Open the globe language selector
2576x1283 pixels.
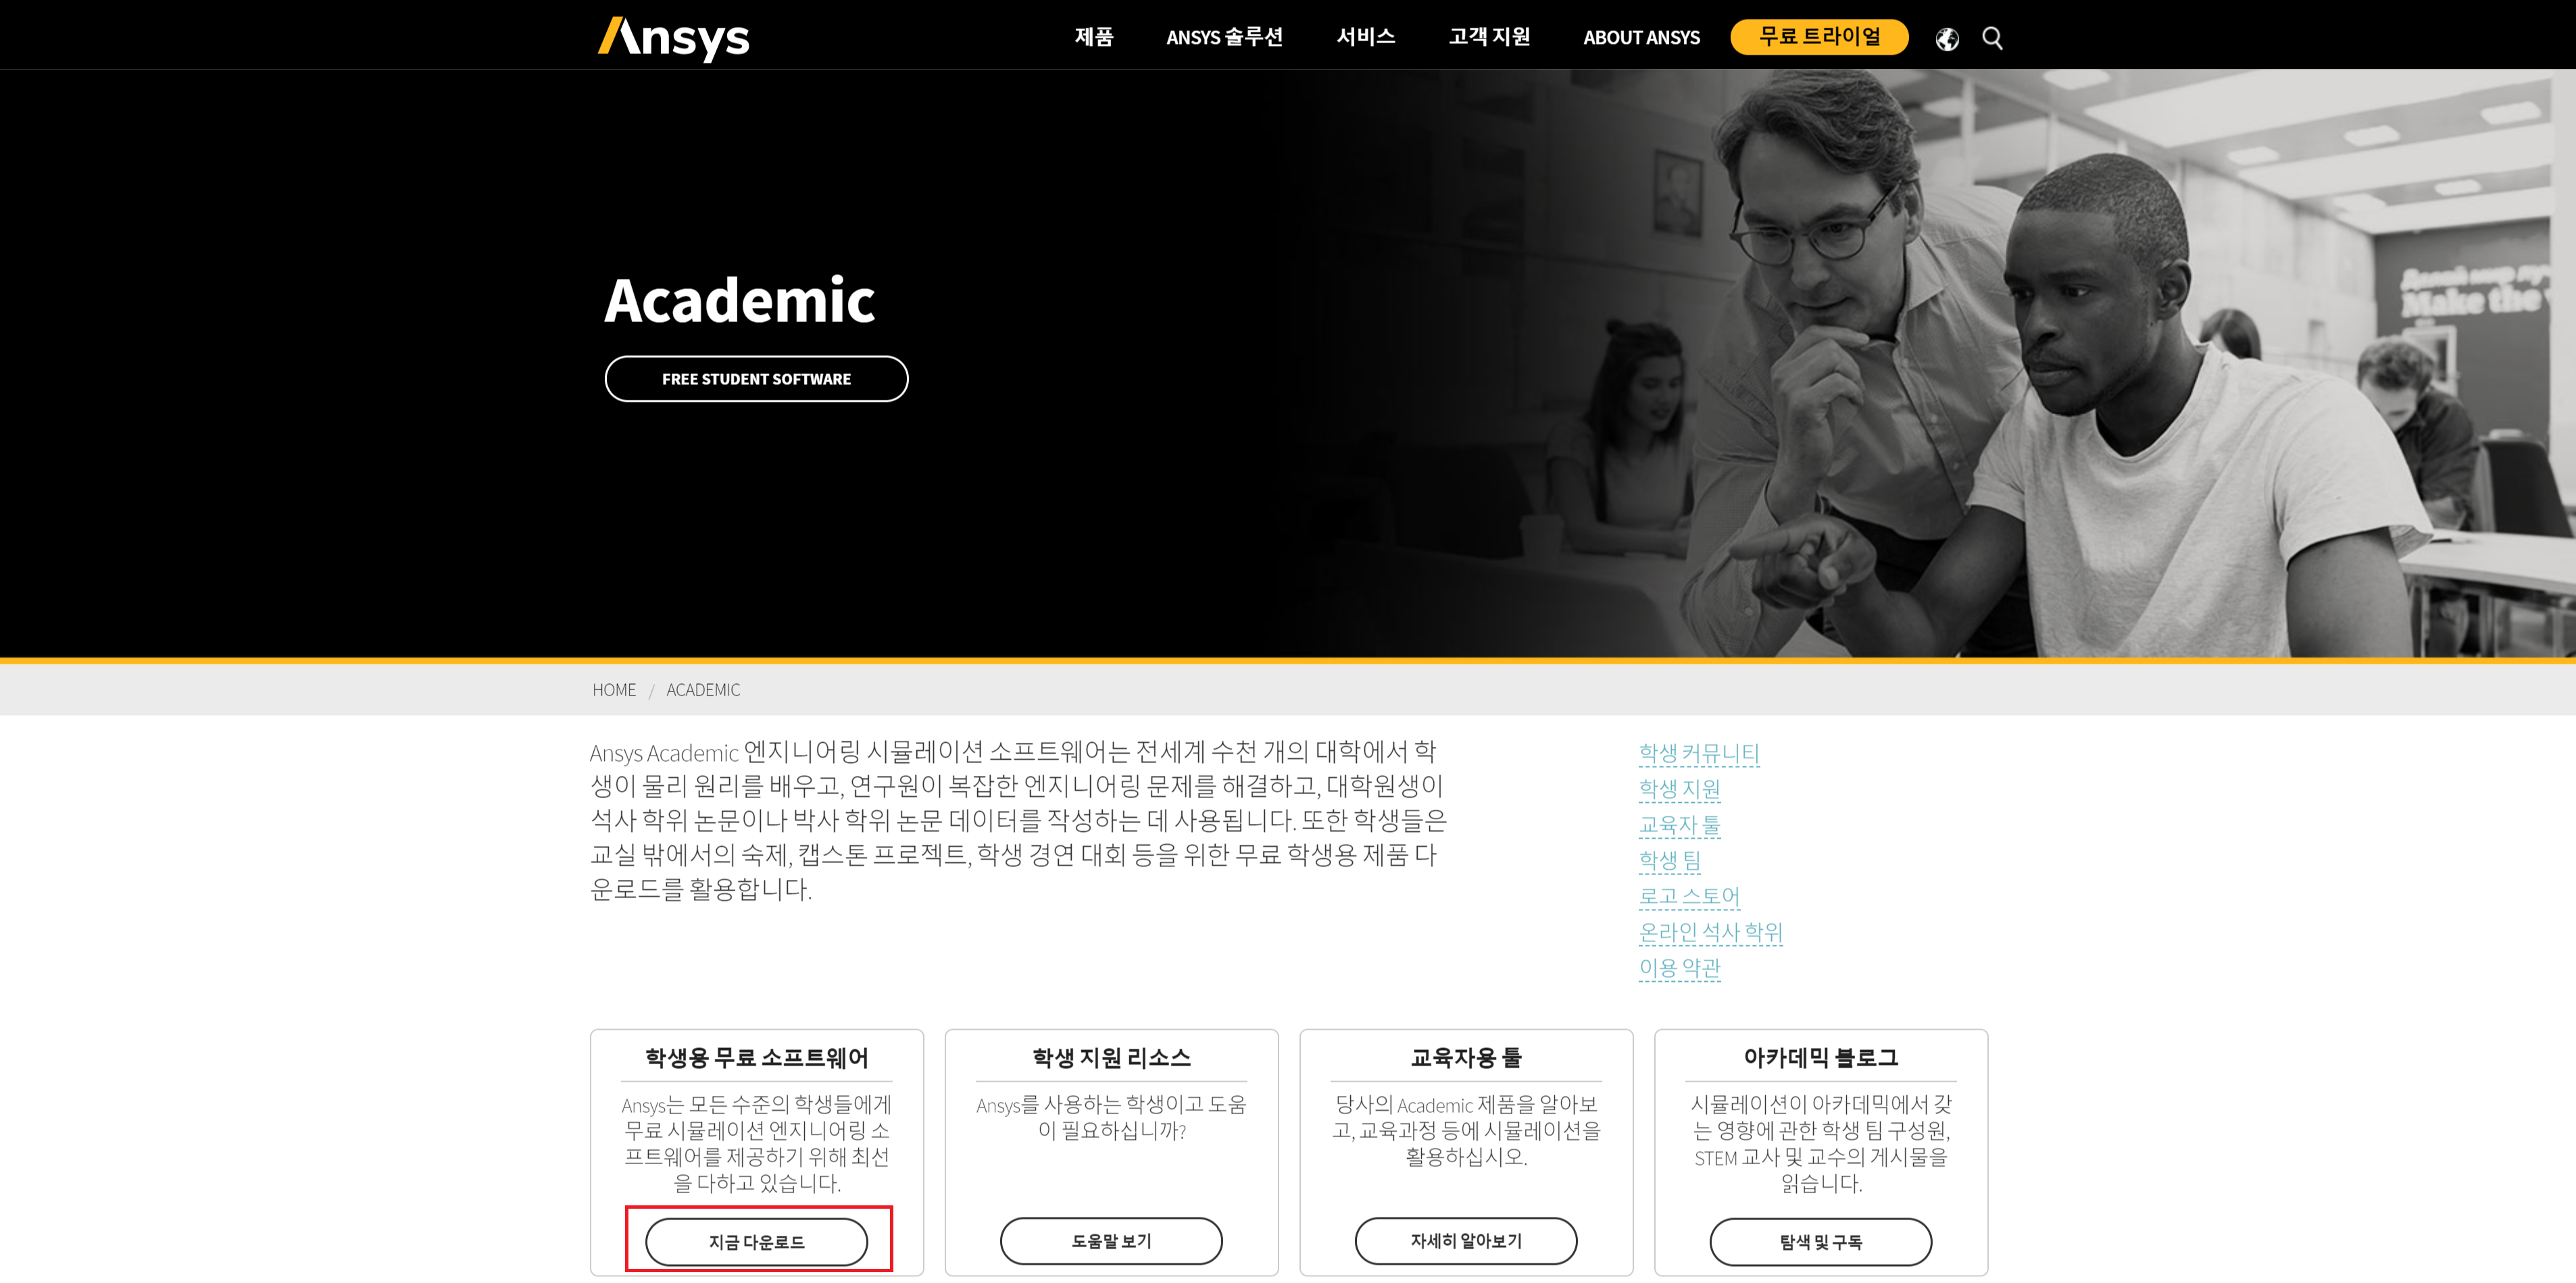tap(1946, 38)
